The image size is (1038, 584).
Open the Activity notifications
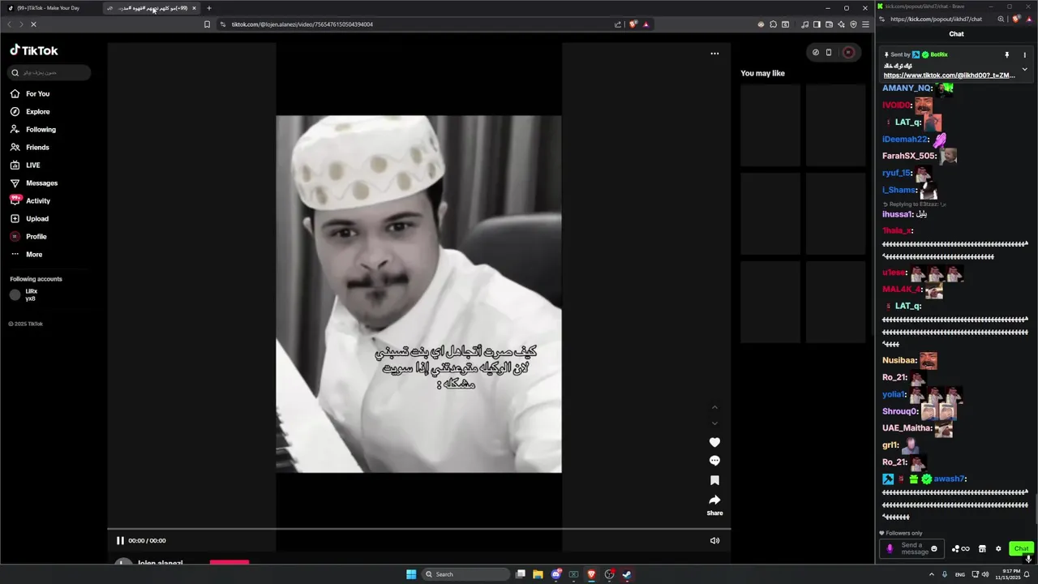[x=30, y=201]
